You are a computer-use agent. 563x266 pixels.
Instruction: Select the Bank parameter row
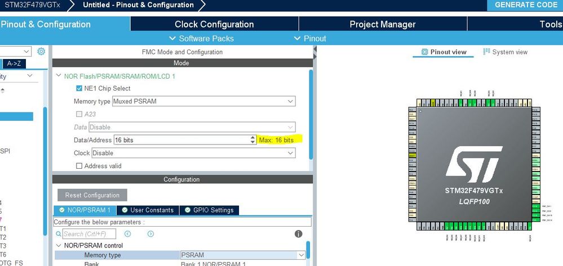click(180, 264)
